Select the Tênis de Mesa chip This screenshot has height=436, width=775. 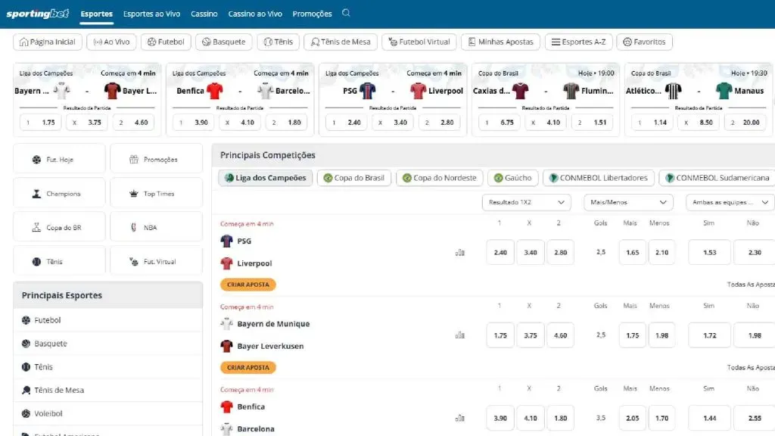pyautogui.click(x=341, y=42)
